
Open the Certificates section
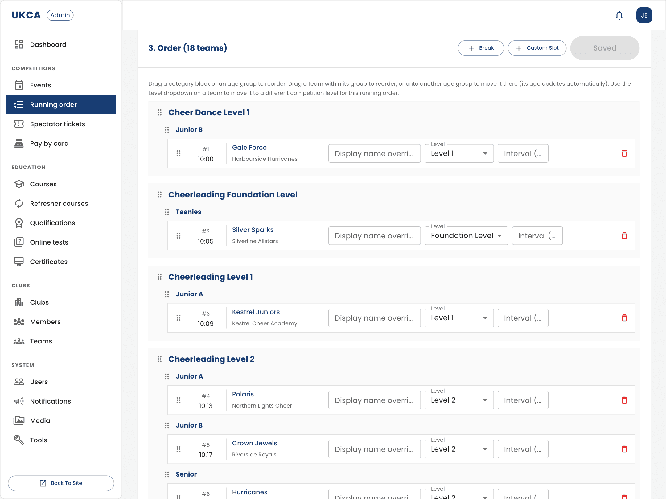(x=61, y=262)
